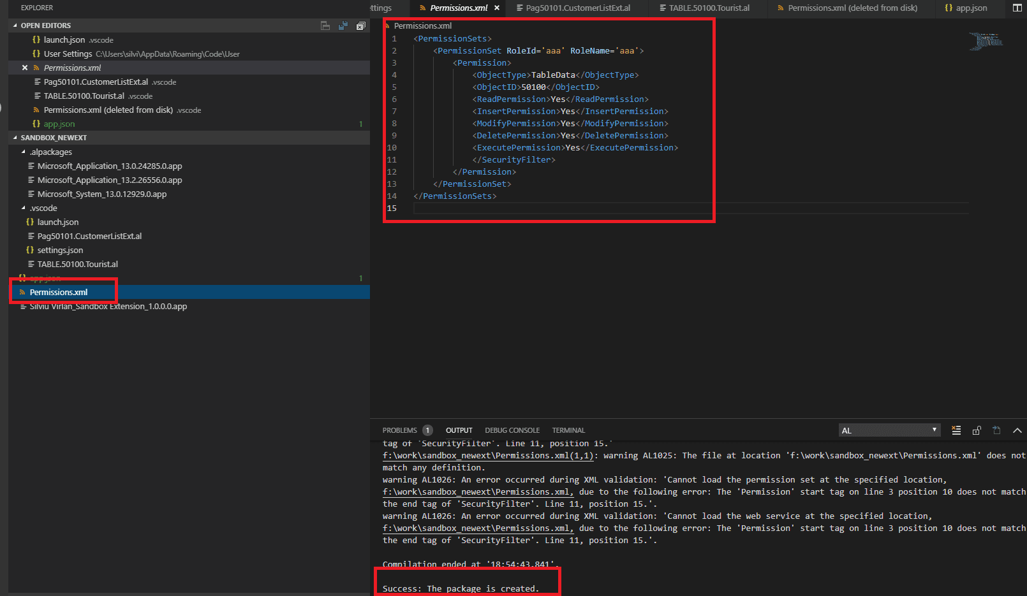Click Save All icon in Open Editors
The height and width of the screenshot is (596, 1027).
tap(343, 25)
